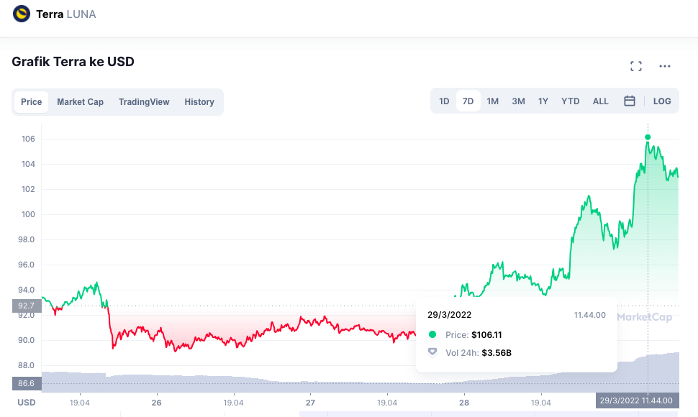Show the YTD time range
Screen dimensions: 698x417
[x=571, y=101]
